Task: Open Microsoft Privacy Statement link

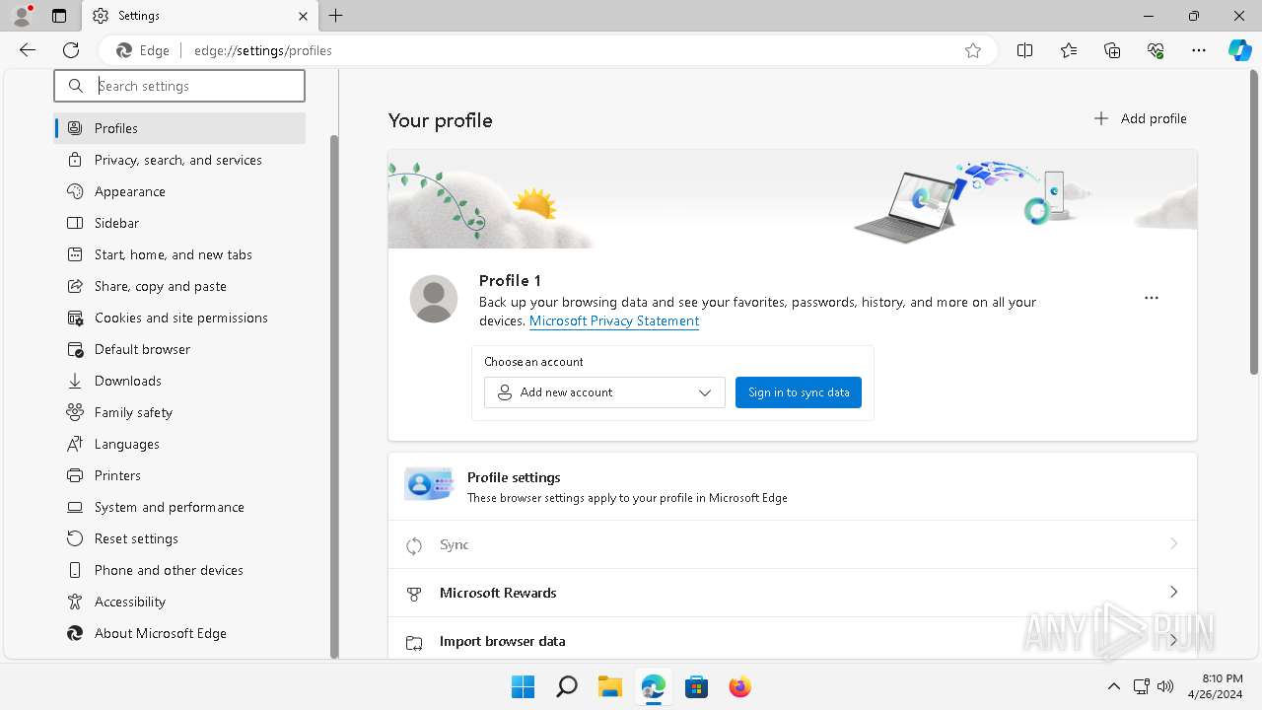Action: (x=614, y=320)
